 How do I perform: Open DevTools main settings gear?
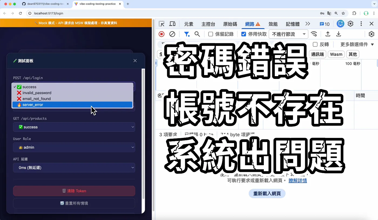click(x=350, y=24)
